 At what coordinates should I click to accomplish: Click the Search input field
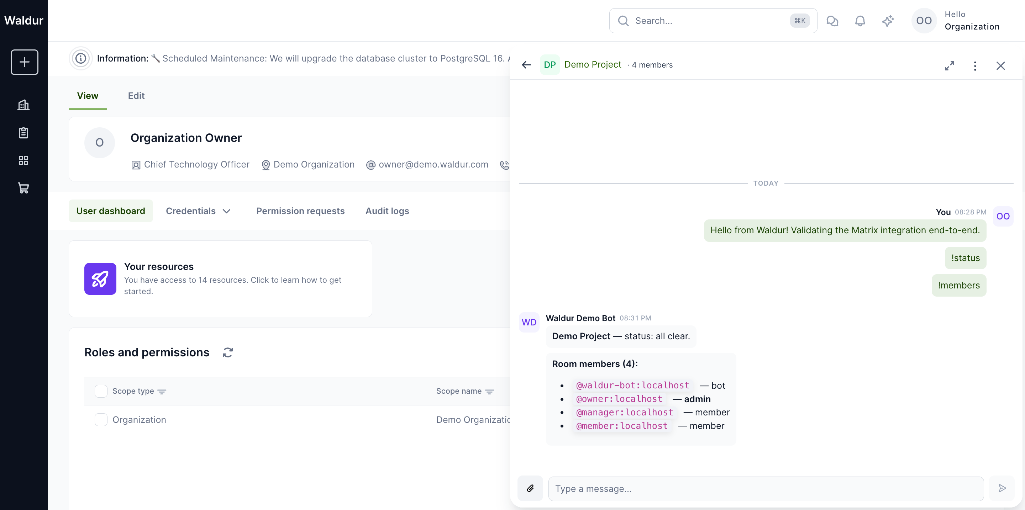coord(713,21)
